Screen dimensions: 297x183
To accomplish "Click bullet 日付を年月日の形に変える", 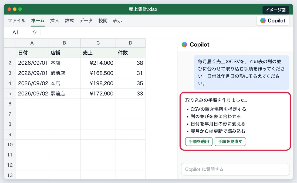I will pos(218,124).
